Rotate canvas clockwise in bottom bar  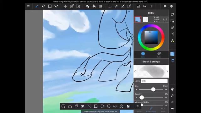pyautogui.click(x=109, y=106)
